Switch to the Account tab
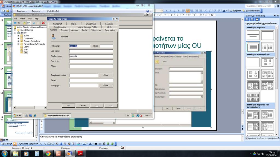 pyautogui.click(x=75, y=30)
